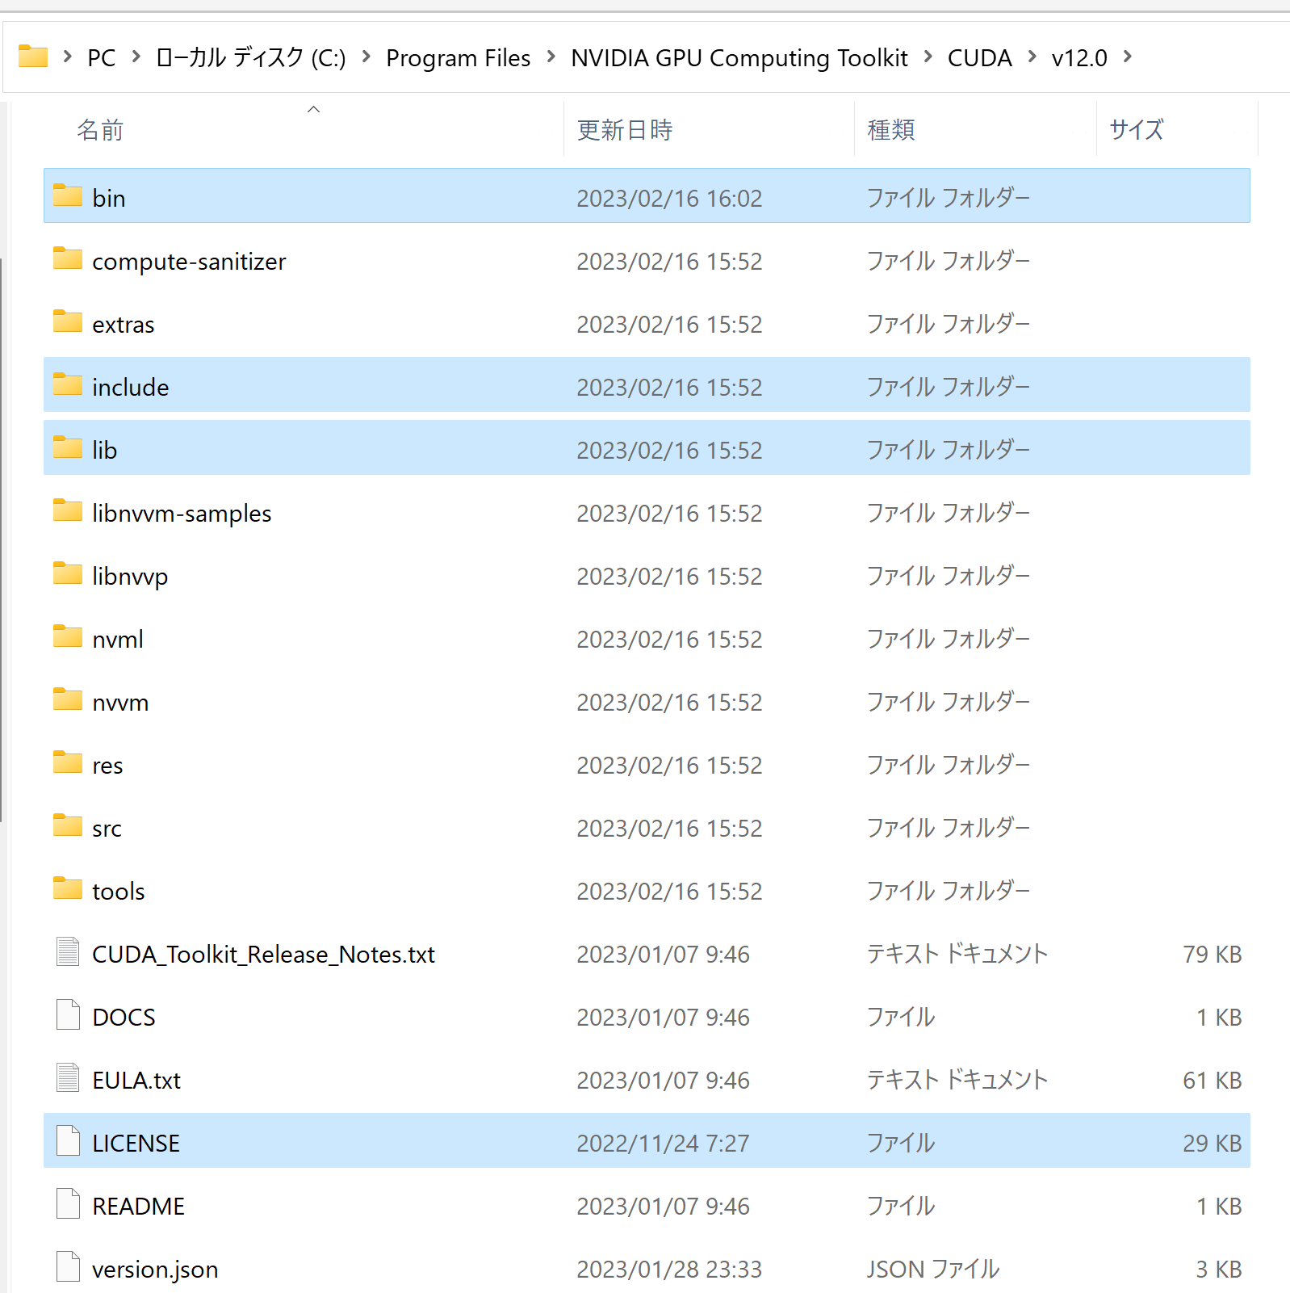Expand the chevron after CUDA breadcrumb
Image resolution: width=1290 pixels, height=1293 pixels.
[x=1032, y=57]
